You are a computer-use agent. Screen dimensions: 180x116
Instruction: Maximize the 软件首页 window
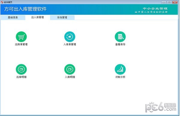coord(169,2)
